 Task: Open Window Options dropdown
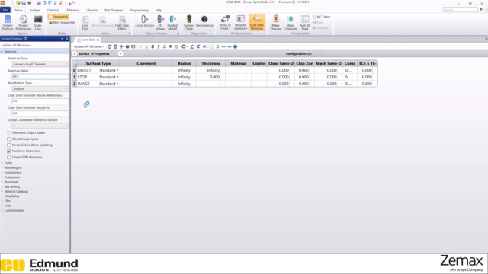coord(240,23)
